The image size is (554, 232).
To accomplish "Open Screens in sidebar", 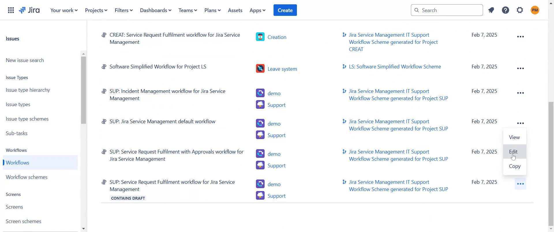I will [14, 207].
